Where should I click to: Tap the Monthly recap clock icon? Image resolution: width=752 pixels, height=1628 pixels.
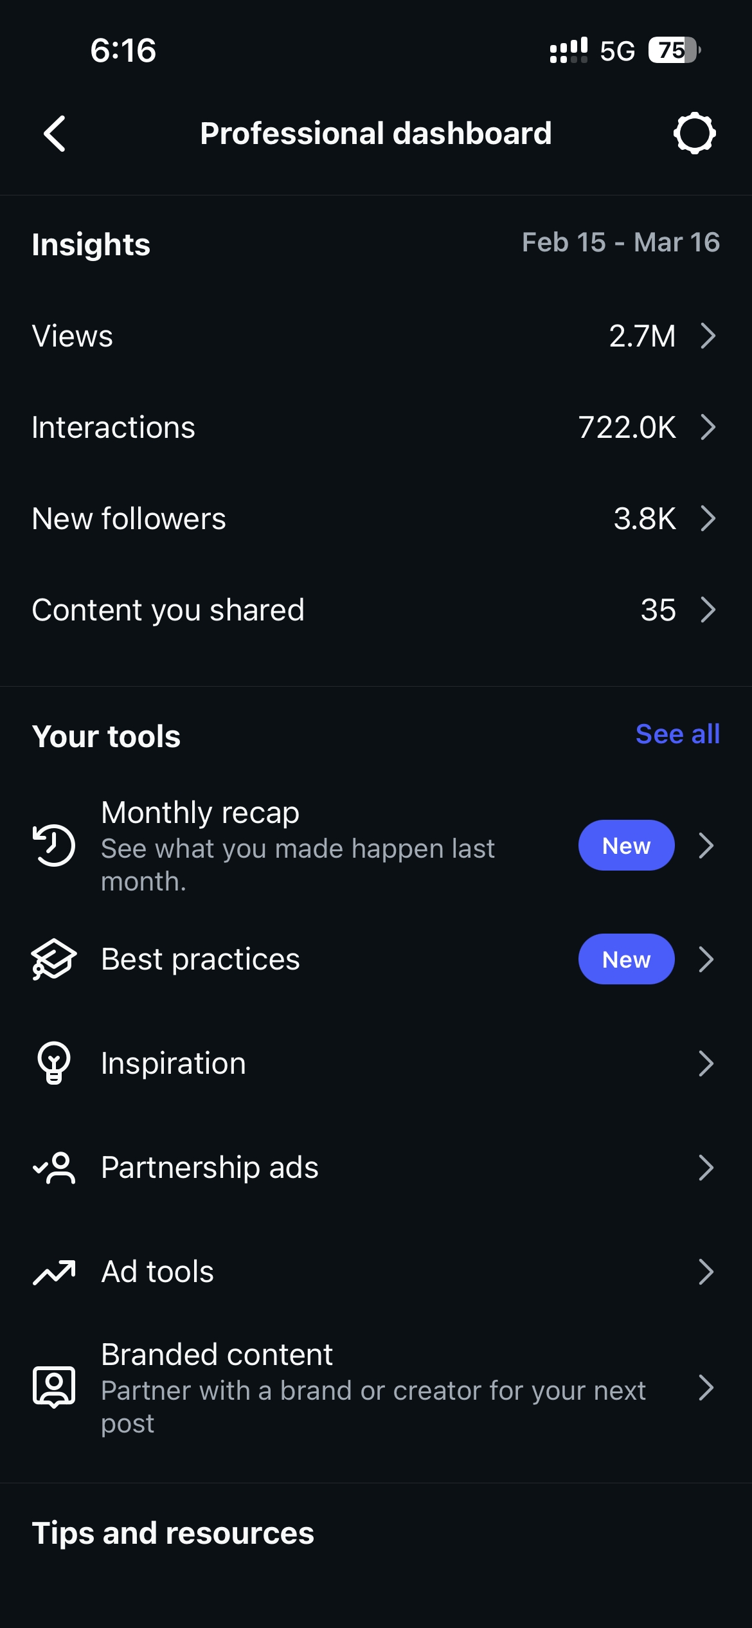54,846
